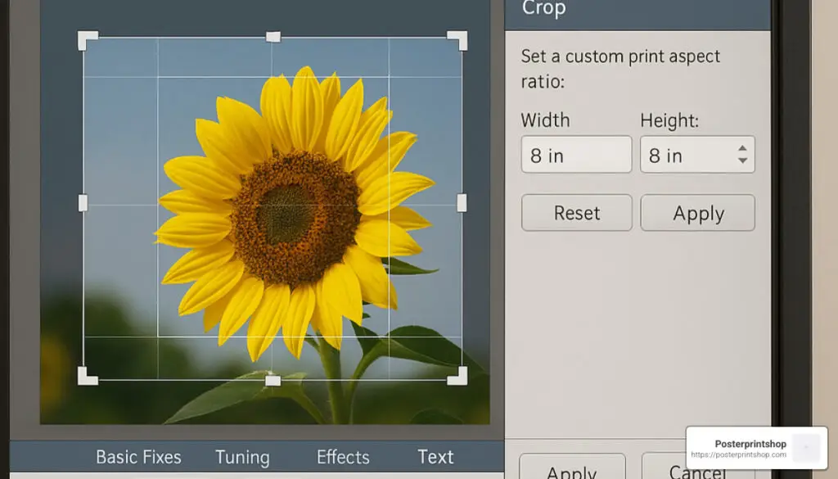Switch to the Tuning tab

242,458
